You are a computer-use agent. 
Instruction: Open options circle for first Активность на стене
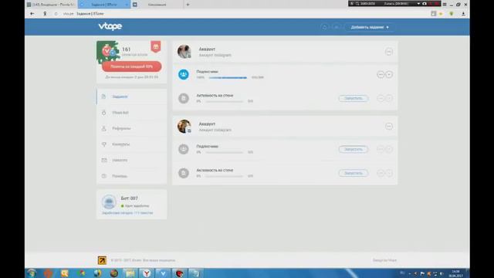(x=381, y=98)
